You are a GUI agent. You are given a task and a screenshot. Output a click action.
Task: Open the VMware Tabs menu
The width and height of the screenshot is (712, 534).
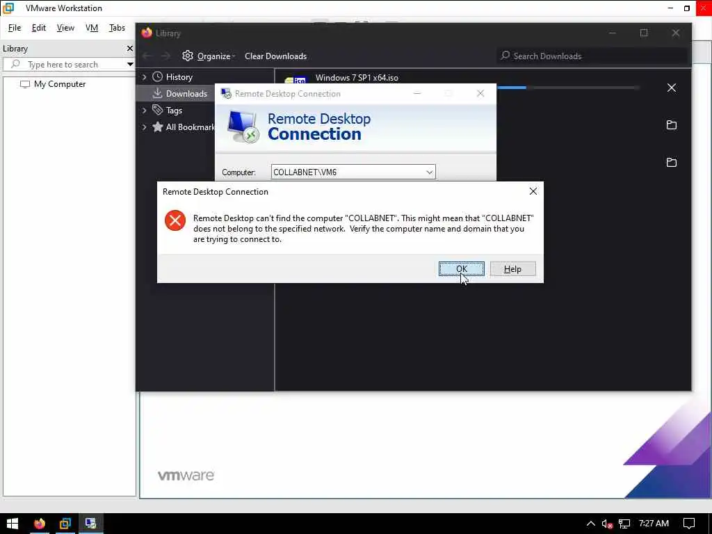(117, 28)
